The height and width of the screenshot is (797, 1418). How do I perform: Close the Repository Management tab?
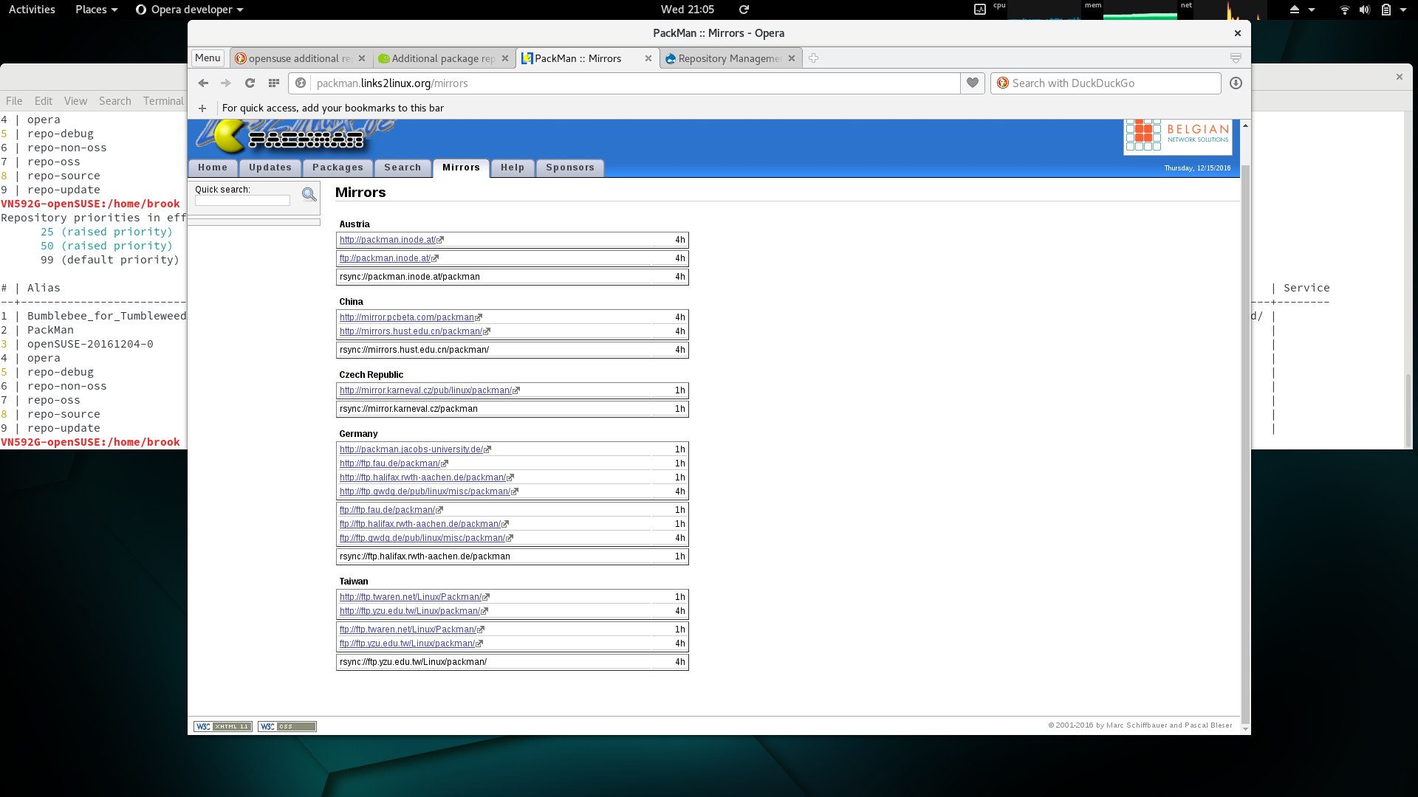pos(792,58)
